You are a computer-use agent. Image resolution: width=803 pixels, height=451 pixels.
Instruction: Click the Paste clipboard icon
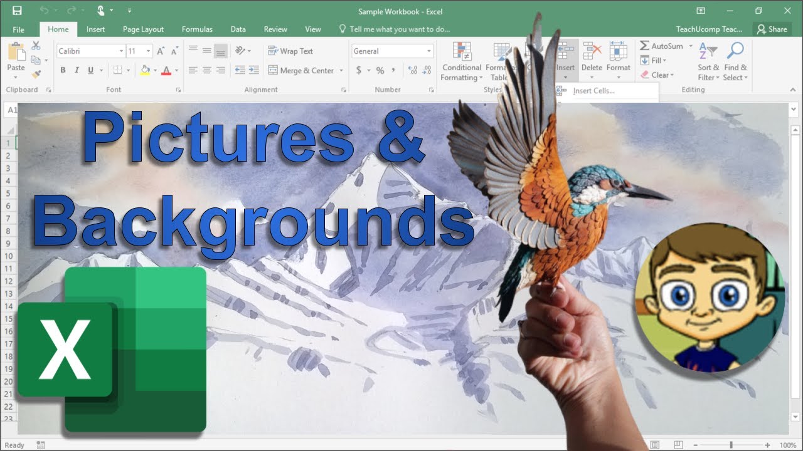click(16, 52)
